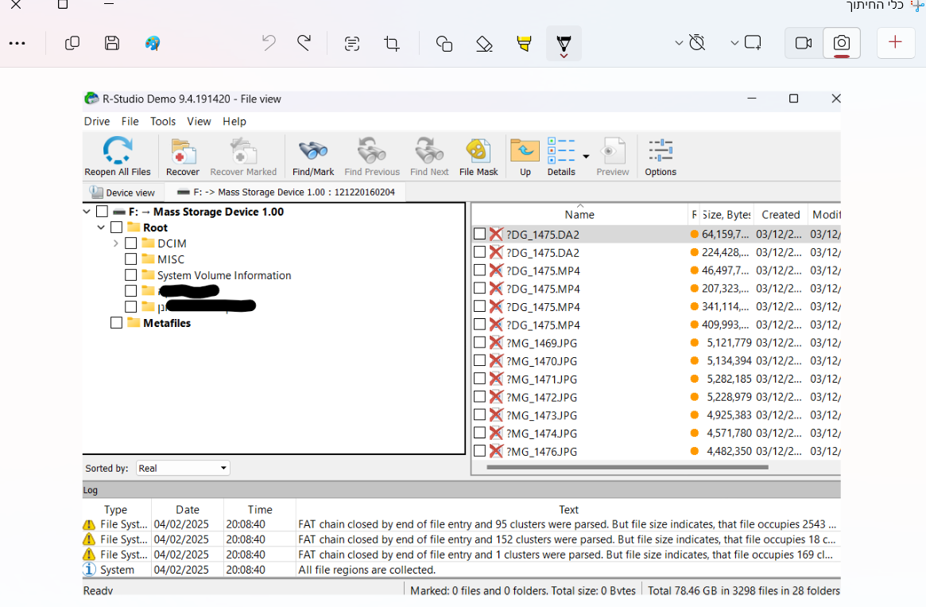Click Snipping Tool copy icon

72,43
